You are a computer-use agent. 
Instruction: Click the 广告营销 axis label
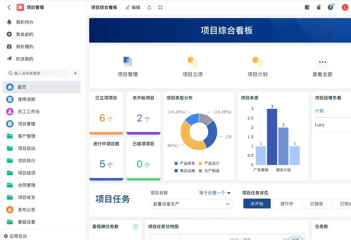(261, 170)
